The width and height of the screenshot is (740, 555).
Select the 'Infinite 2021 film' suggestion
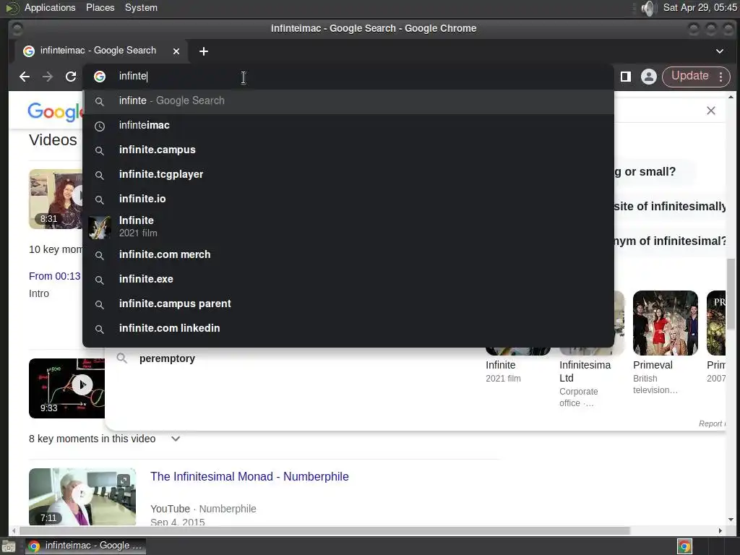pos(348,226)
